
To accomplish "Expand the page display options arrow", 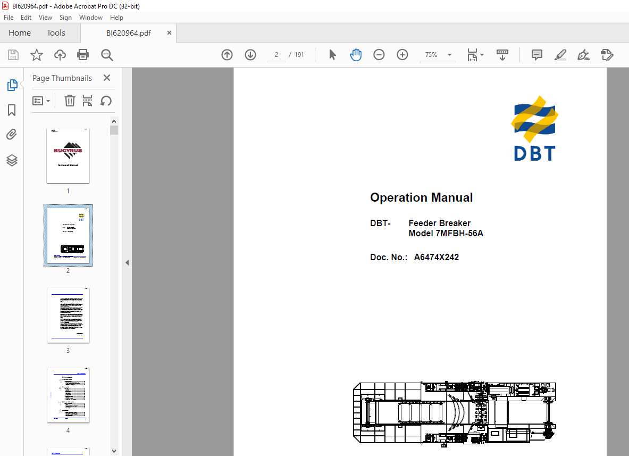I will 482,55.
